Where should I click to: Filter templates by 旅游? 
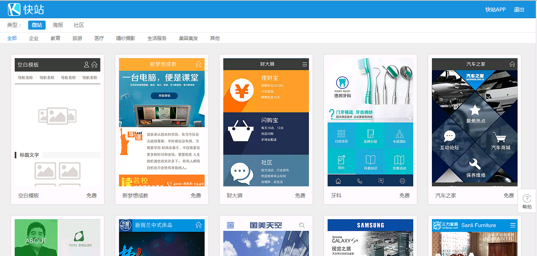click(x=77, y=38)
